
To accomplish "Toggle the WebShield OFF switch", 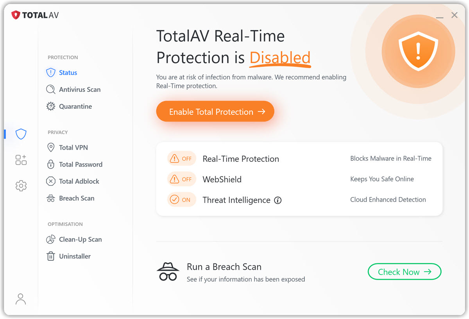I will click(x=182, y=179).
